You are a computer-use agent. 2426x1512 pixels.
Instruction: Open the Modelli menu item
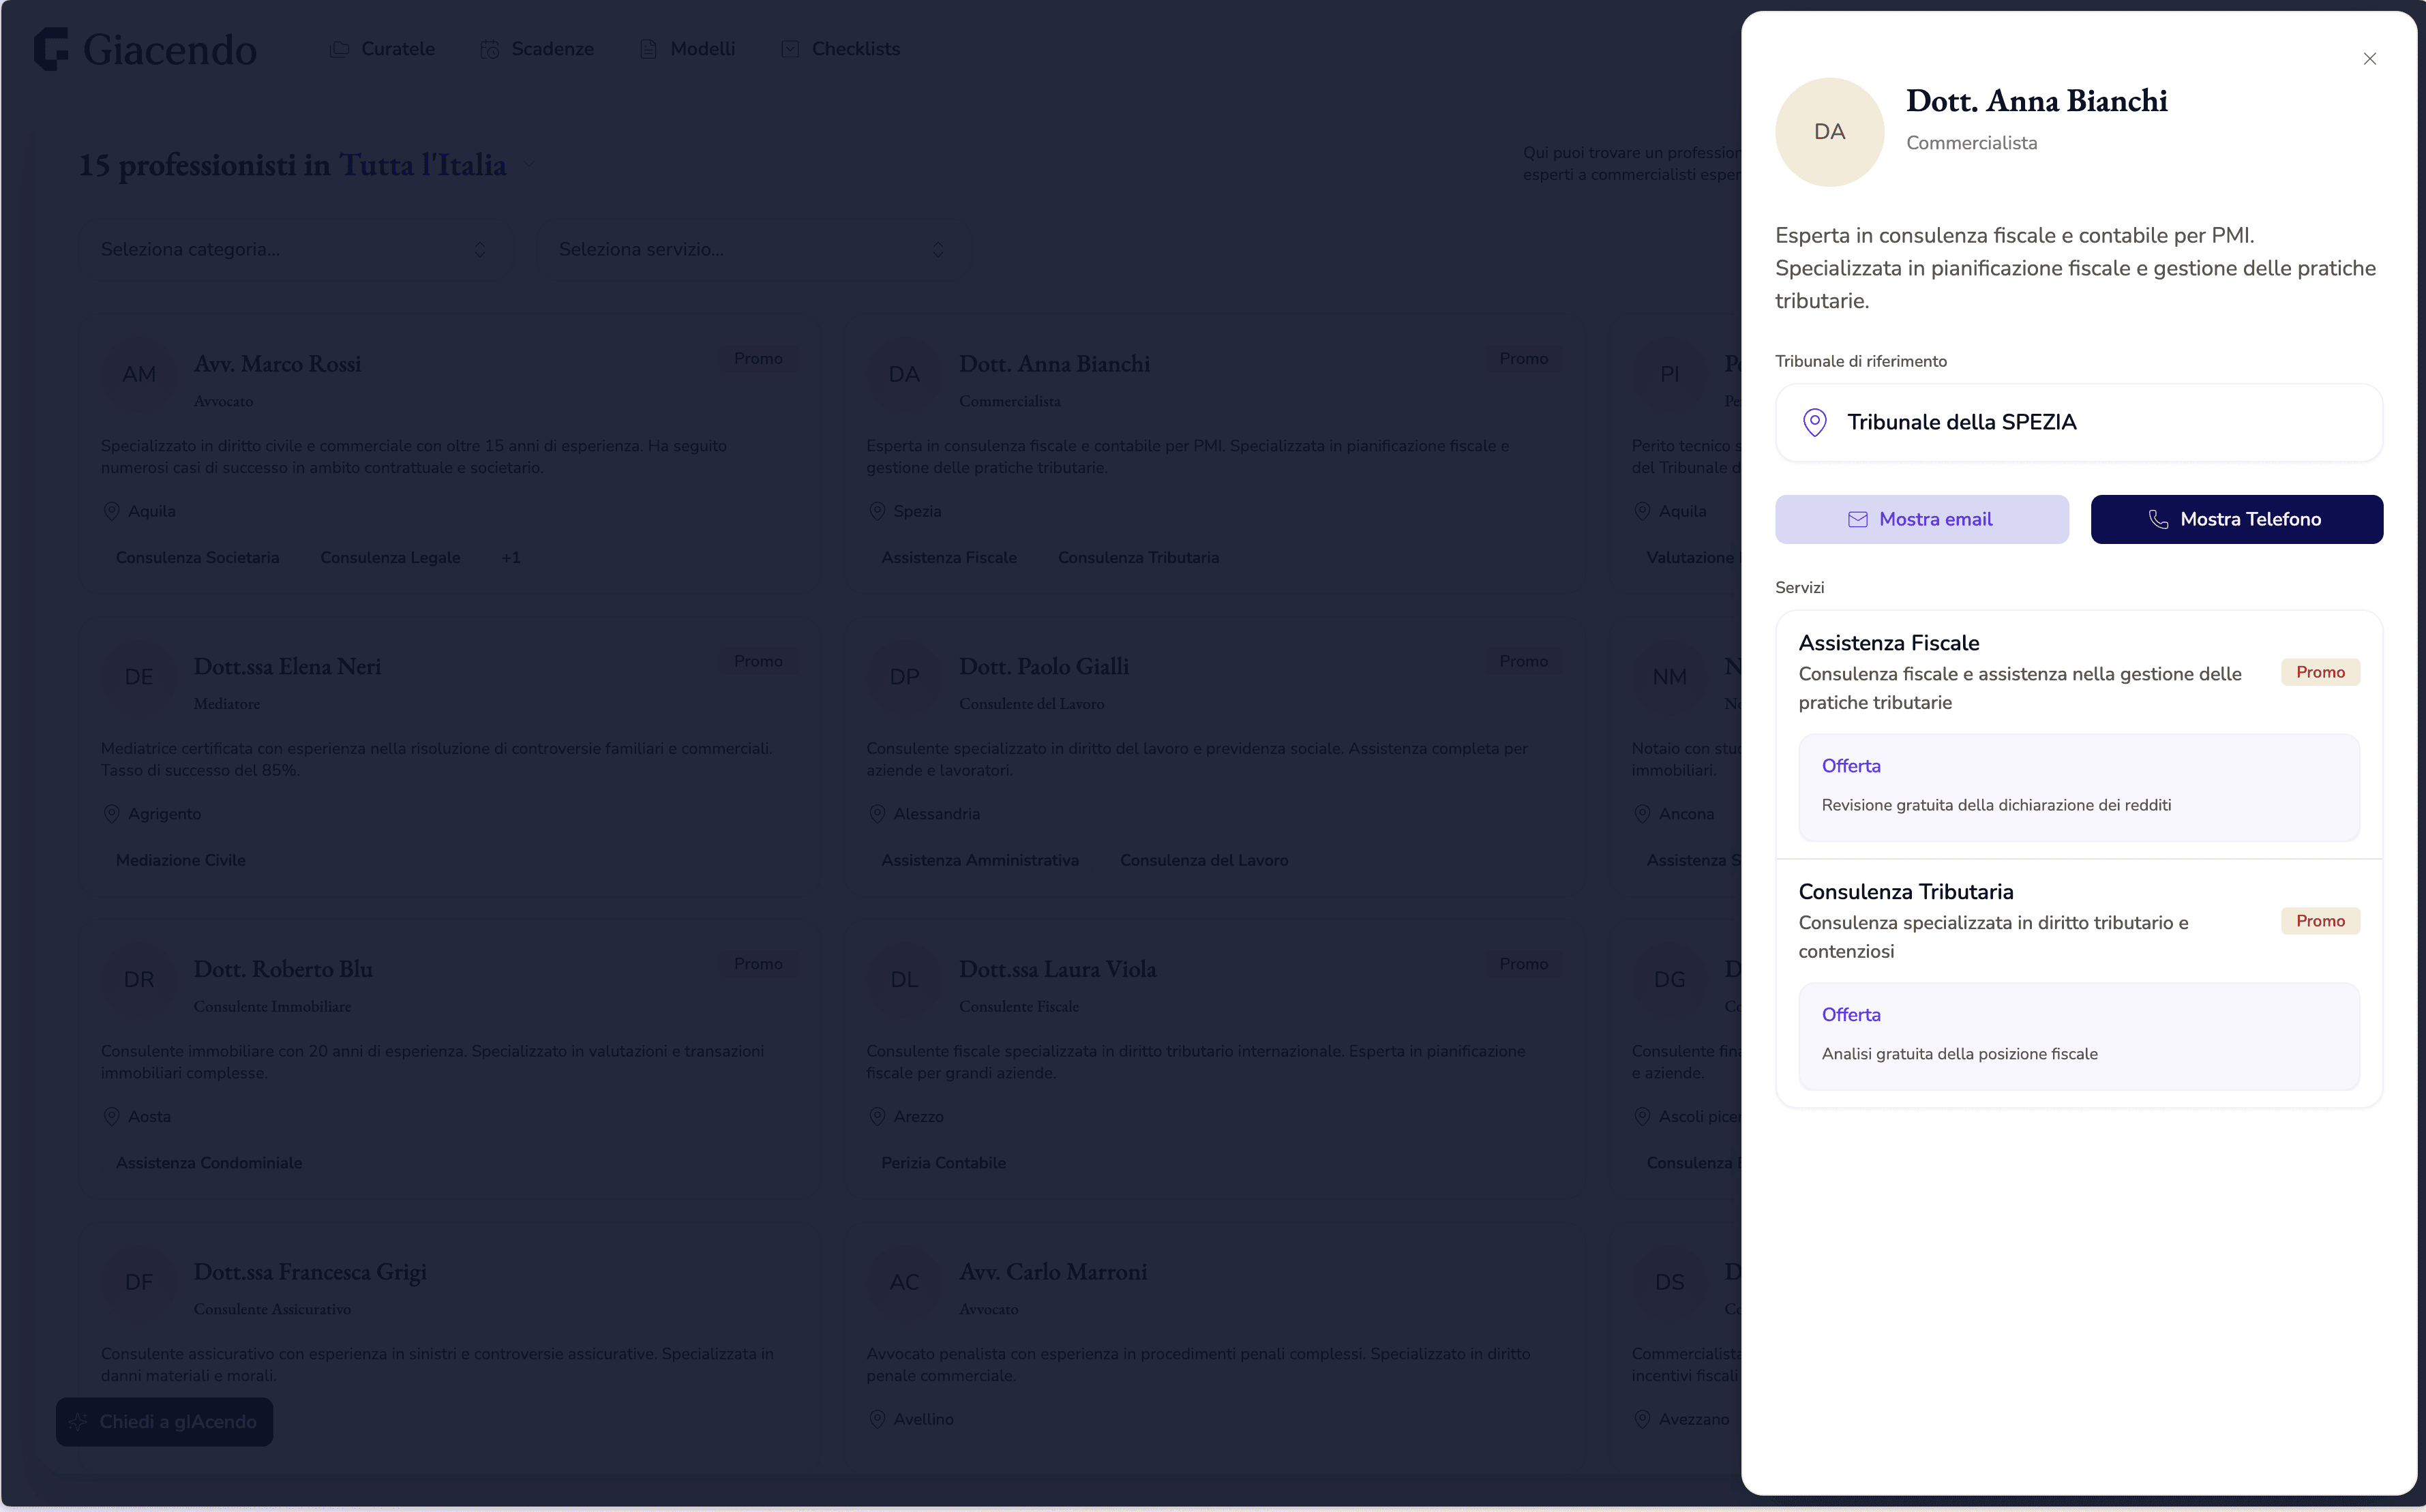click(x=702, y=49)
